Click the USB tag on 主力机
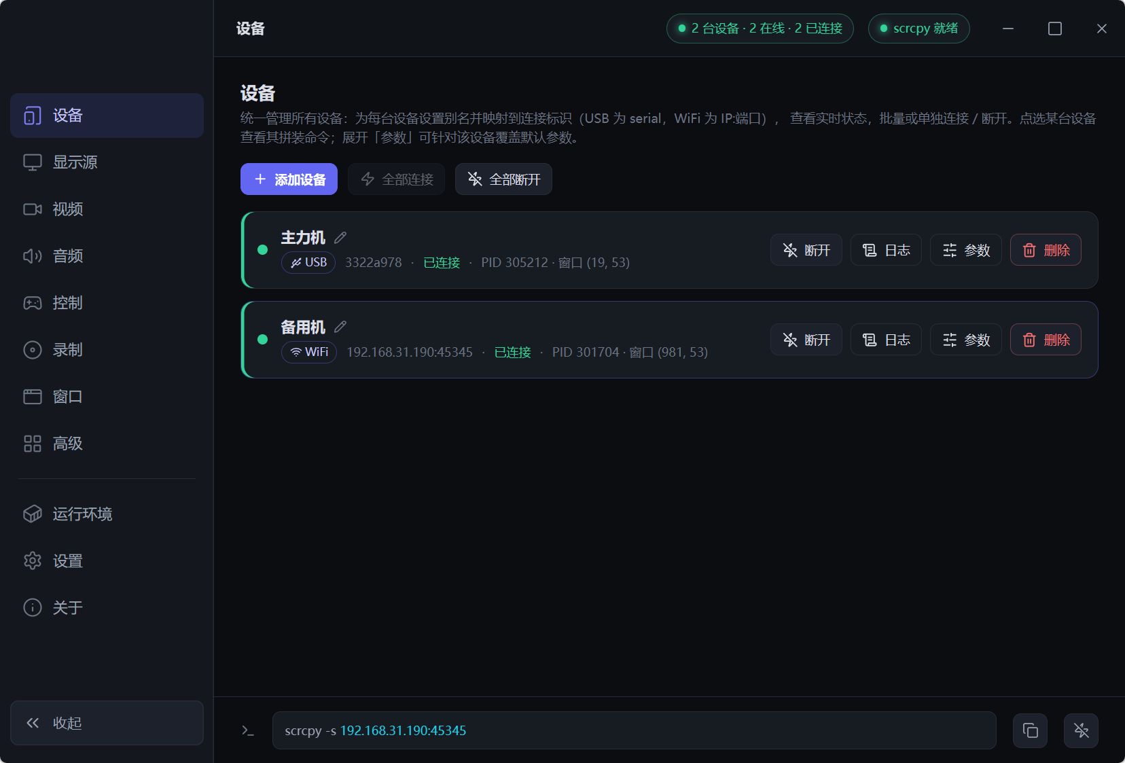The height and width of the screenshot is (763, 1125). 308,262
